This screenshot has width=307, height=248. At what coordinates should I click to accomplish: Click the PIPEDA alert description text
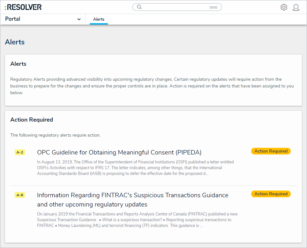pyautogui.click(x=135, y=168)
